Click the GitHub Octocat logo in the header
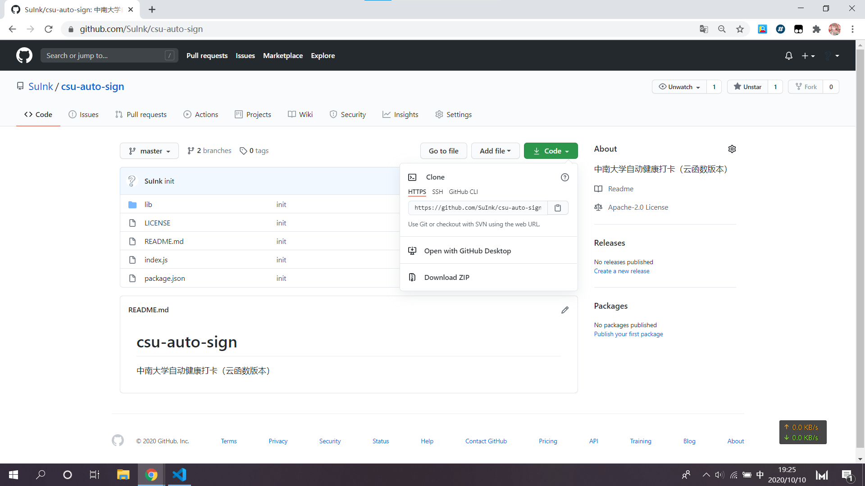Image resolution: width=865 pixels, height=486 pixels. point(24,55)
